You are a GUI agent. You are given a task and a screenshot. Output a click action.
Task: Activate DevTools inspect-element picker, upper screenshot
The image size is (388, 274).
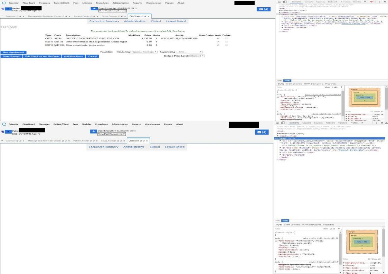[280, 2]
